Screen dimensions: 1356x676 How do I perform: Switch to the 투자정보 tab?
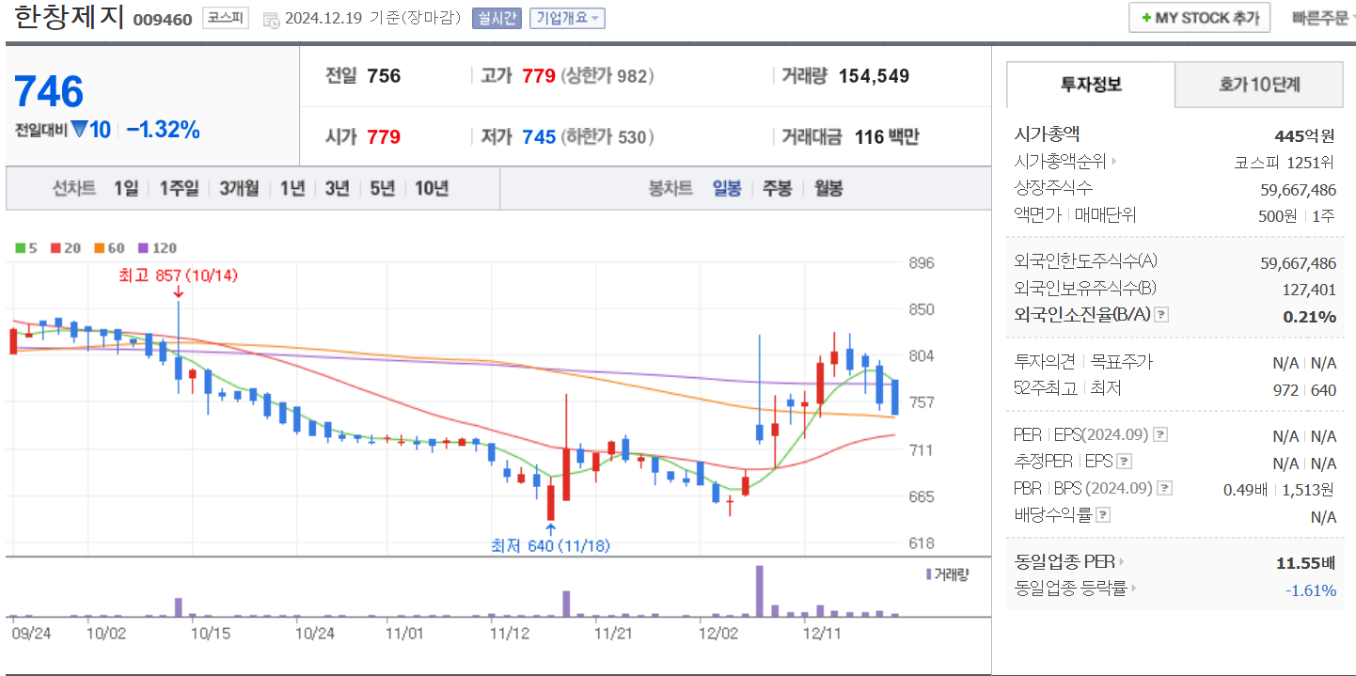click(1091, 85)
